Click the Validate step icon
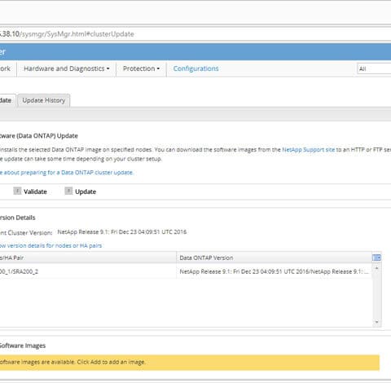 (x=17, y=191)
